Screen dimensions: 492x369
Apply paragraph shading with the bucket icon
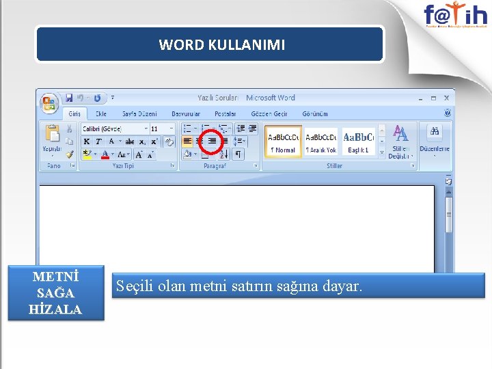[x=188, y=154]
